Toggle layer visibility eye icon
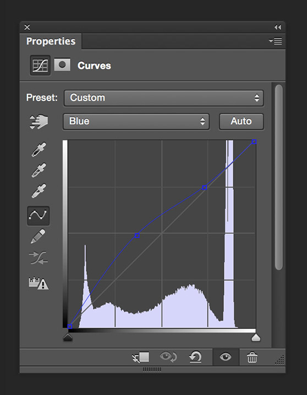Viewport: 307px width, 395px height. (226, 357)
